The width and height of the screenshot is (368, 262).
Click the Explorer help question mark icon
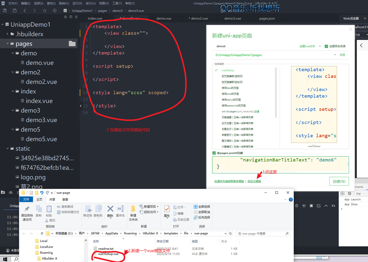click(291, 200)
